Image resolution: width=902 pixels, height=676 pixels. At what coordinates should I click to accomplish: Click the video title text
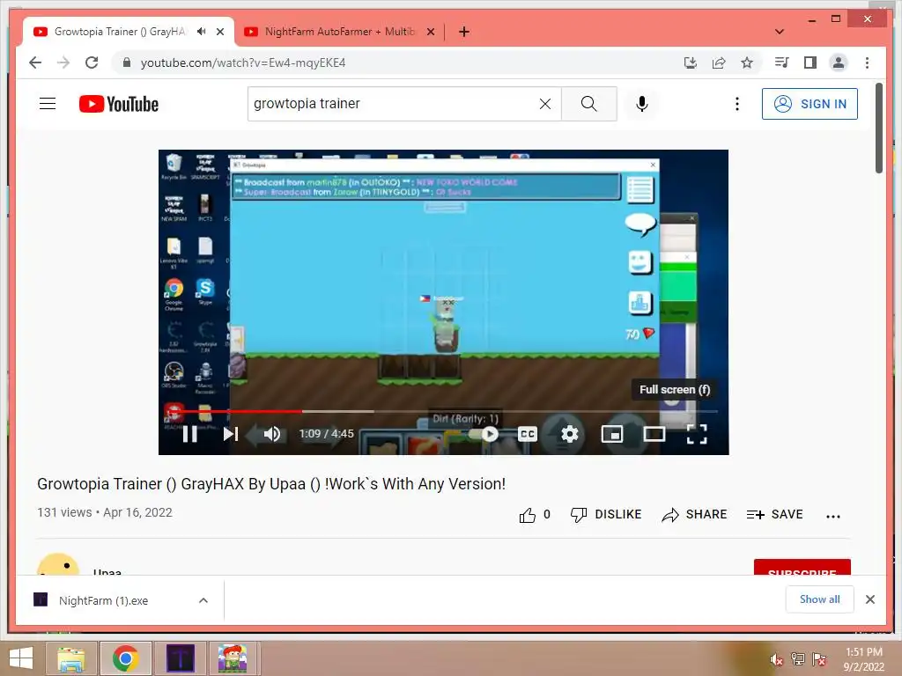(271, 484)
